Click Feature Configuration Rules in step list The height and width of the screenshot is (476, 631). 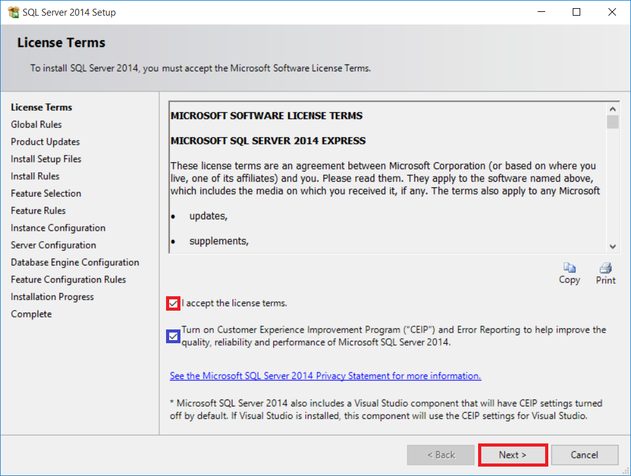(68, 279)
